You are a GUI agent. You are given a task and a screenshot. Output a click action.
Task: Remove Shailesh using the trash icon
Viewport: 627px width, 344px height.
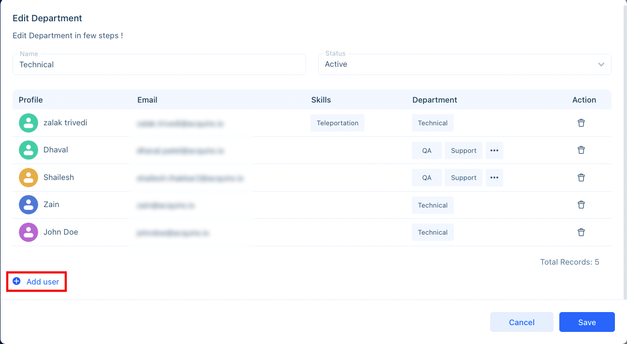point(581,178)
